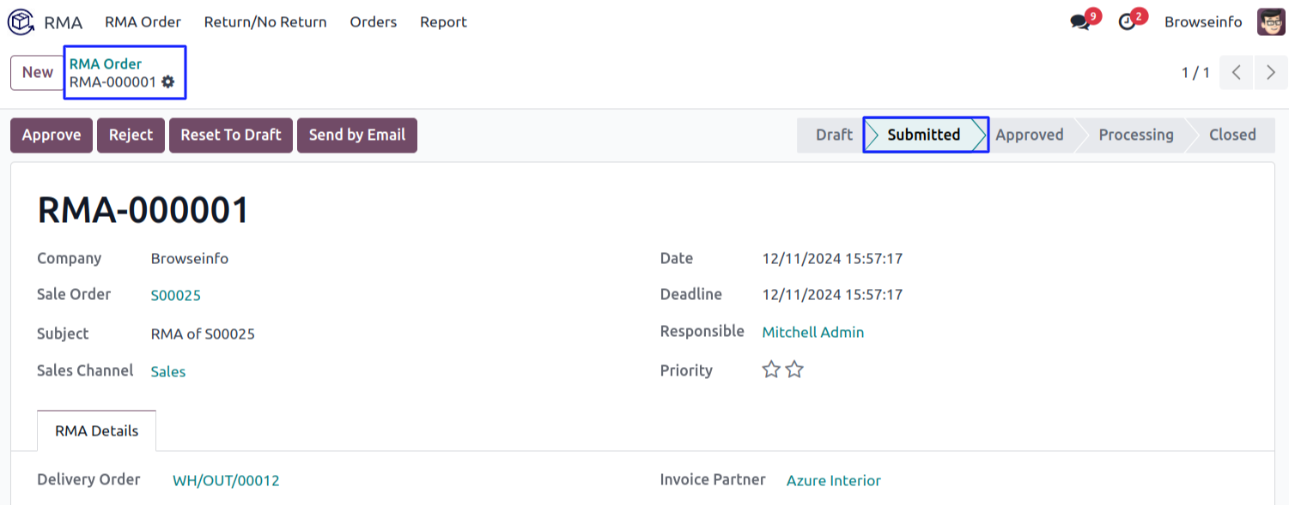The image size is (1289, 505).
Task: Open the Return/No Return menu
Action: (x=265, y=22)
